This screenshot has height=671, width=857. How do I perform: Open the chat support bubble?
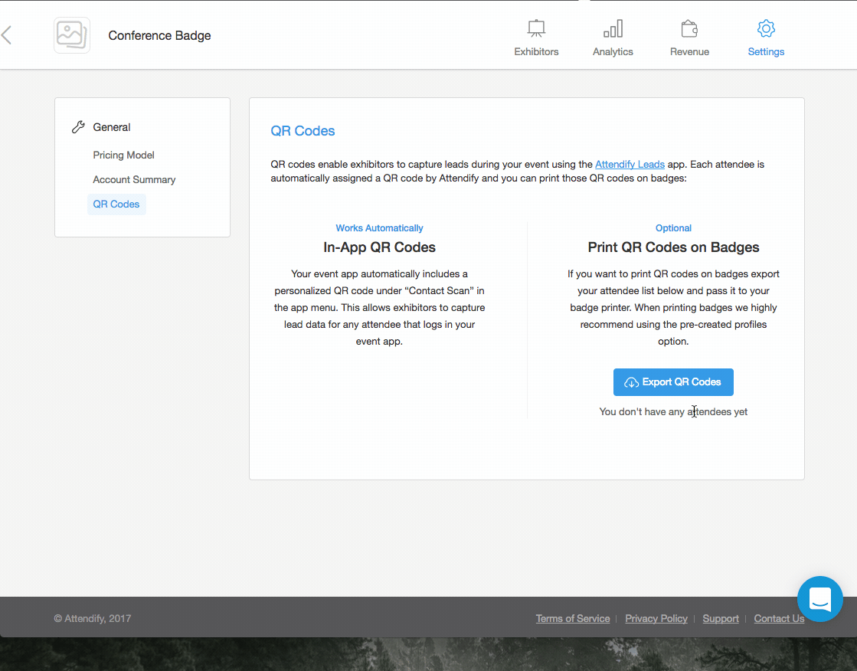819,599
